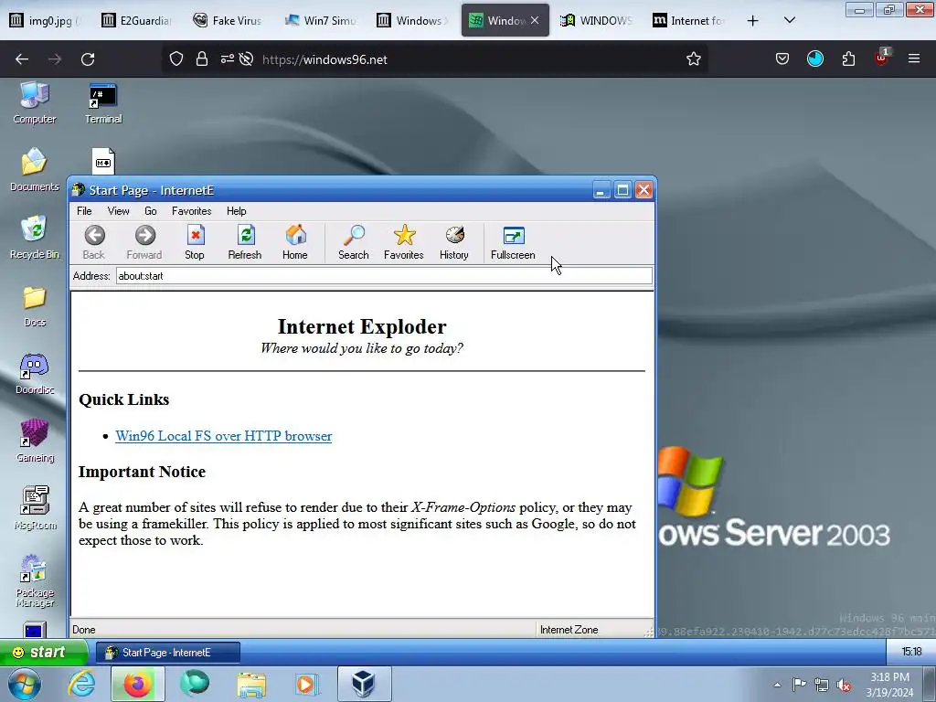Show site security padlock info

(x=202, y=59)
